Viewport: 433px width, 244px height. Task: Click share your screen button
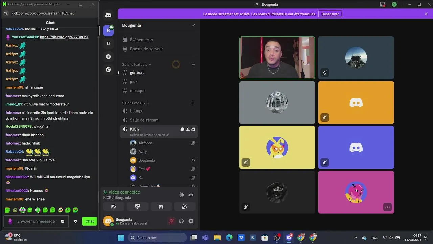[x=137, y=206]
